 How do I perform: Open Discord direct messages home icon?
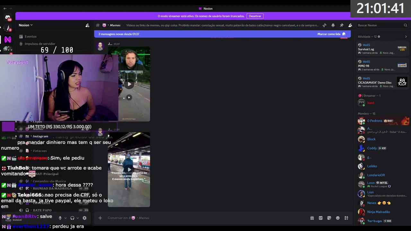pyautogui.click(x=8, y=17)
